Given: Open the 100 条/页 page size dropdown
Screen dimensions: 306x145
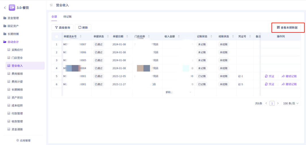Looking at the screenshot, I should [291, 103].
